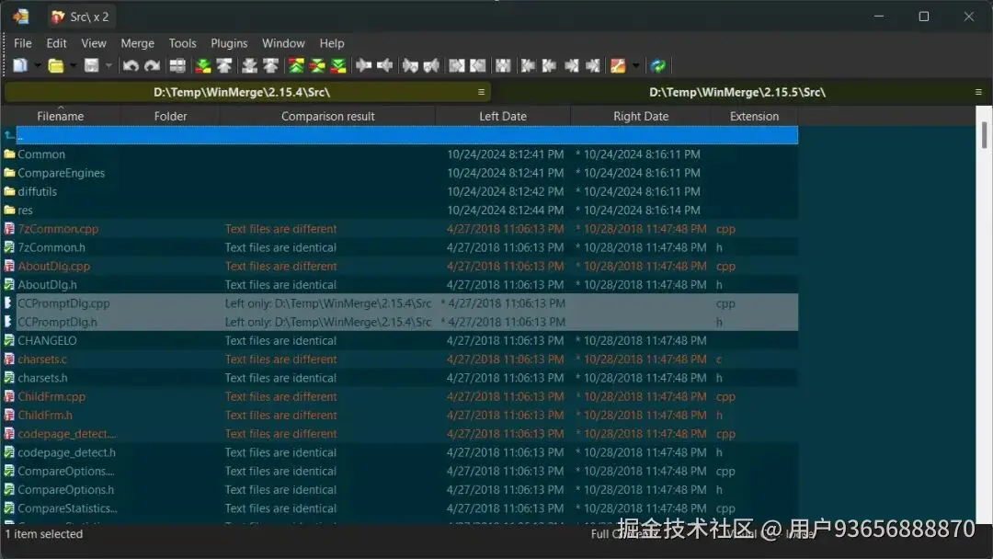Click the All Left toolbar icon
993x559 pixels.
click(478, 65)
